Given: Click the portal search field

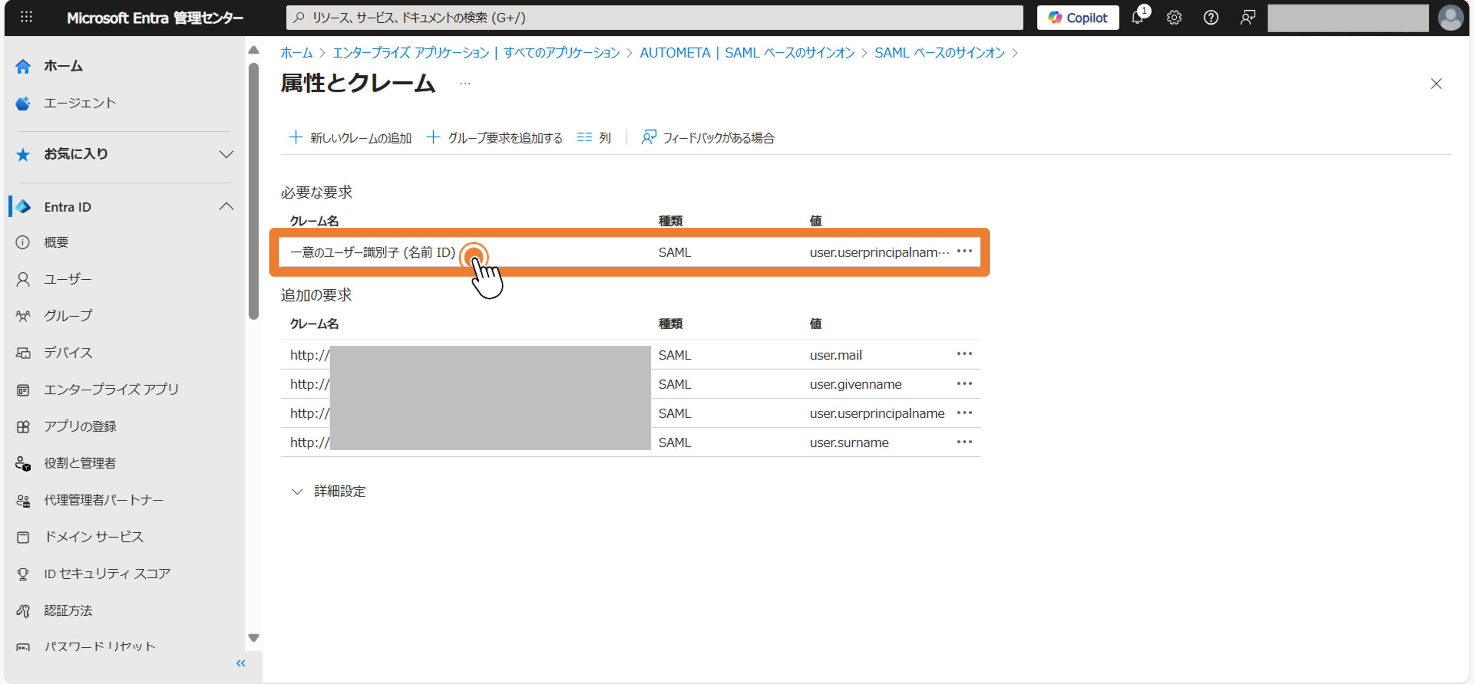Looking at the screenshot, I should coord(654,17).
